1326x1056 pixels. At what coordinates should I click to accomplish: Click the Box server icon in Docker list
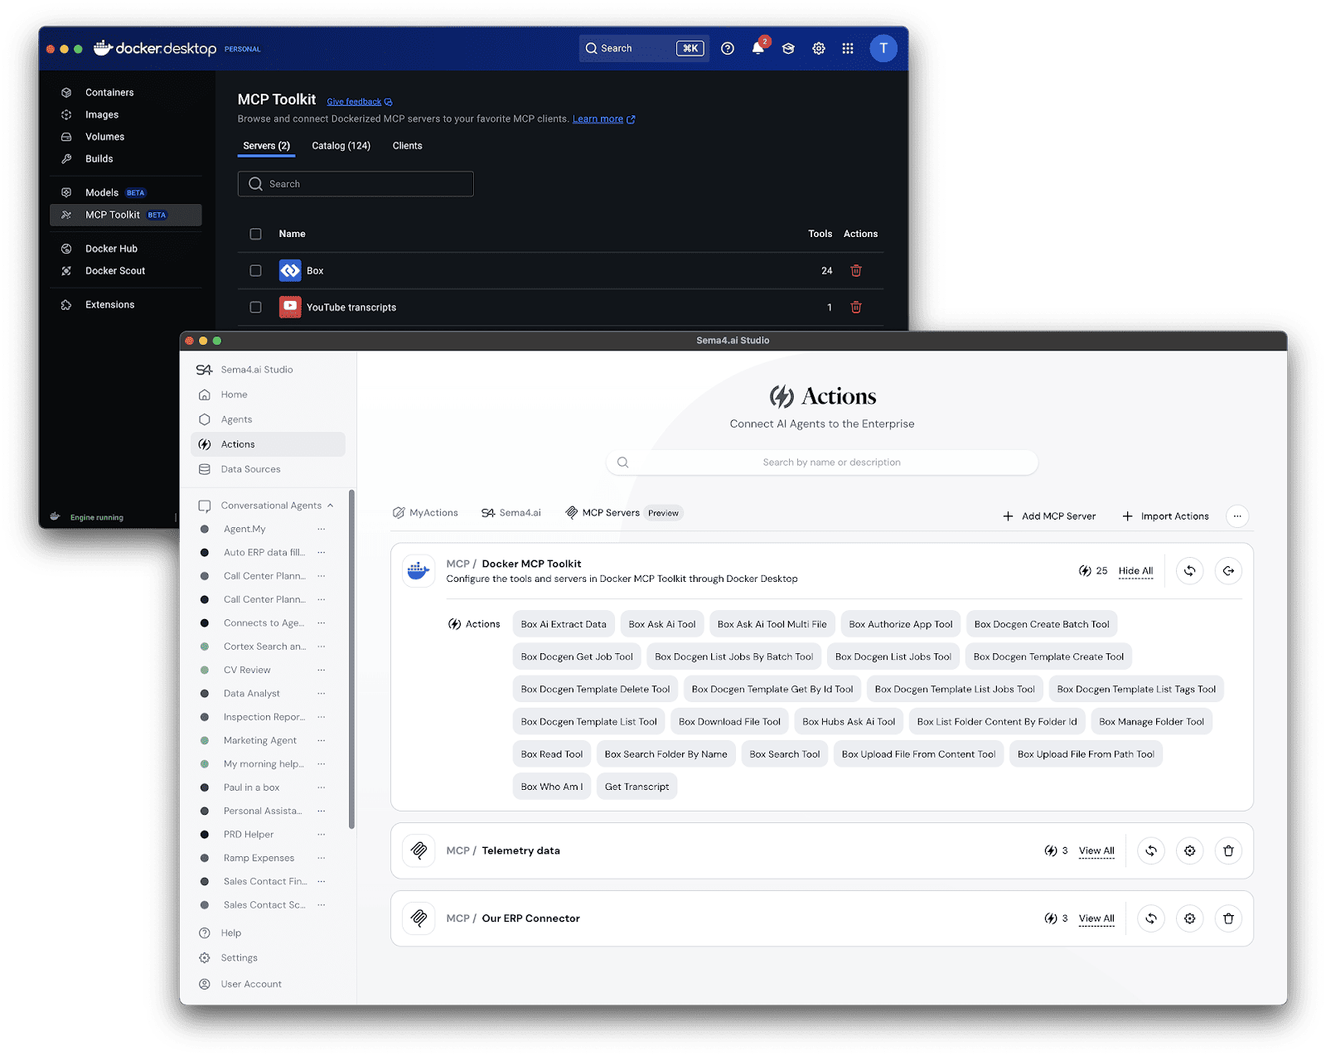tap(290, 270)
